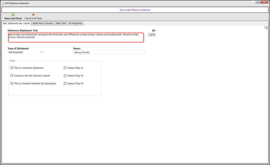Open the Meta Data tab
270x165 pixels.
tap(61, 23)
